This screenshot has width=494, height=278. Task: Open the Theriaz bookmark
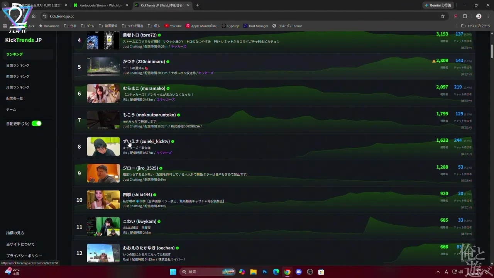tap(287, 26)
